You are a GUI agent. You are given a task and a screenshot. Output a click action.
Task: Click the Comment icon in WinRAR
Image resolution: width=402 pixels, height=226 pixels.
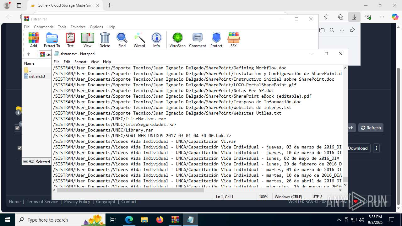click(198, 40)
